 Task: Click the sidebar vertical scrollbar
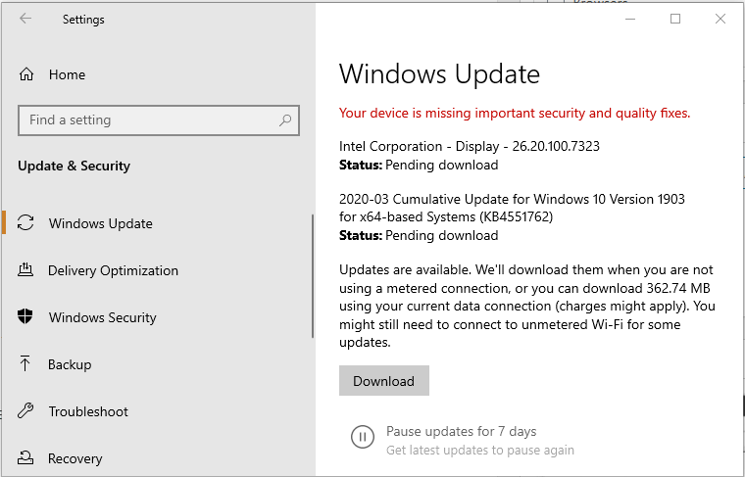pos(312,276)
